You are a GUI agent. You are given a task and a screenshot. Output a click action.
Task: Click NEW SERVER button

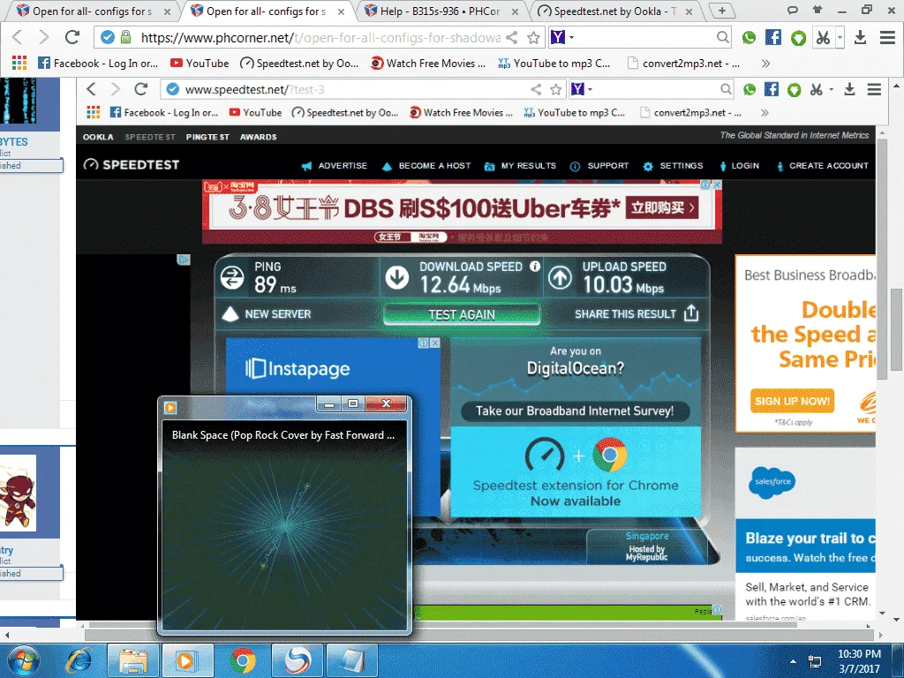coord(267,314)
